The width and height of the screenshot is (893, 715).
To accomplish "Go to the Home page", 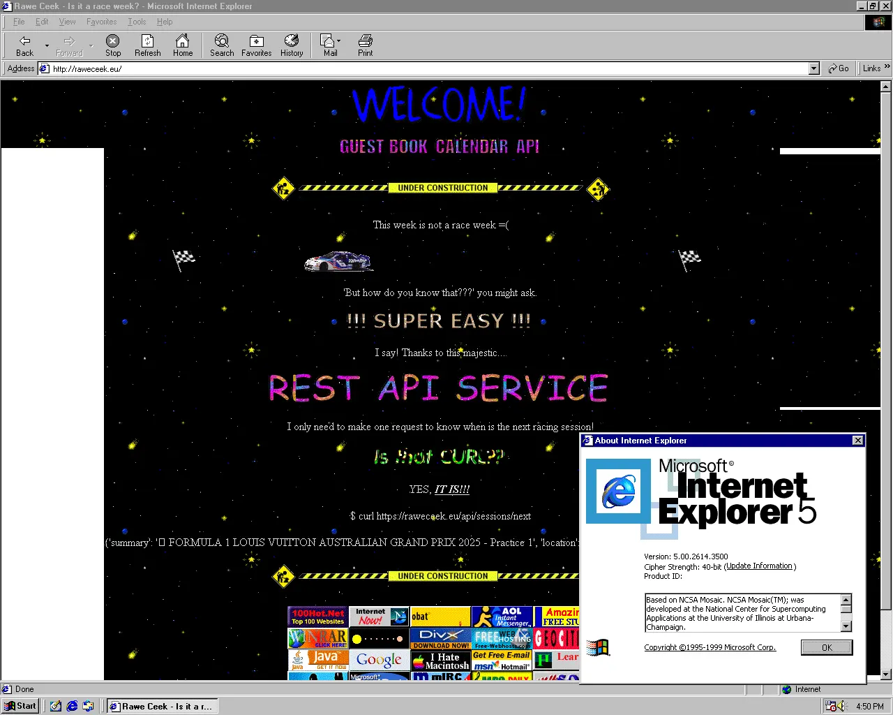I will coord(182,45).
